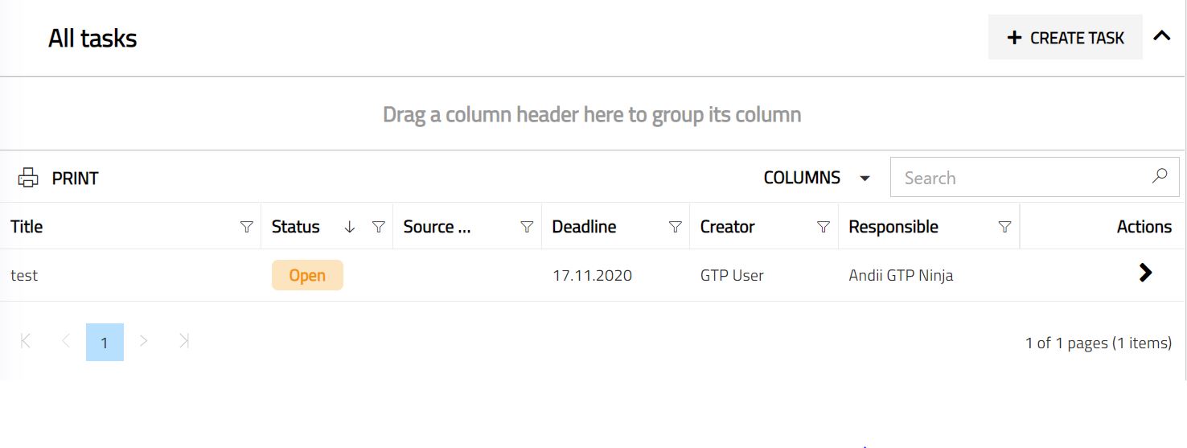Click the Print button label
Image resolution: width=1187 pixels, height=448 pixels.
click(75, 179)
